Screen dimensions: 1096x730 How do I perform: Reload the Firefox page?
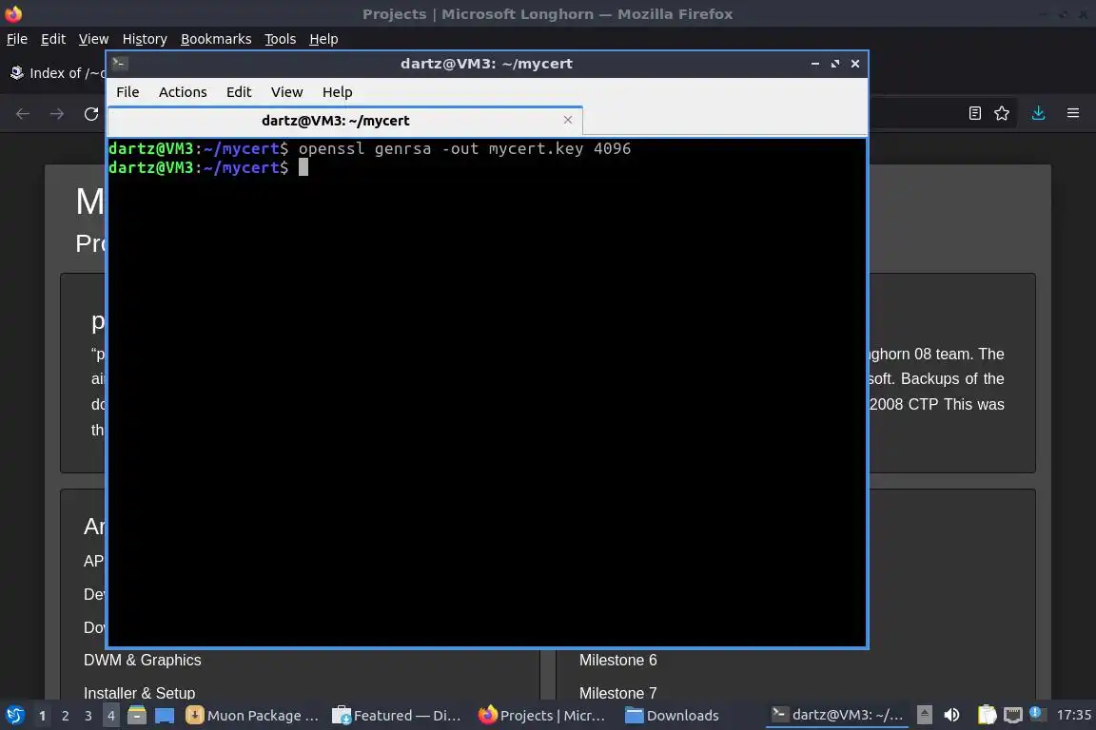point(91,113)
